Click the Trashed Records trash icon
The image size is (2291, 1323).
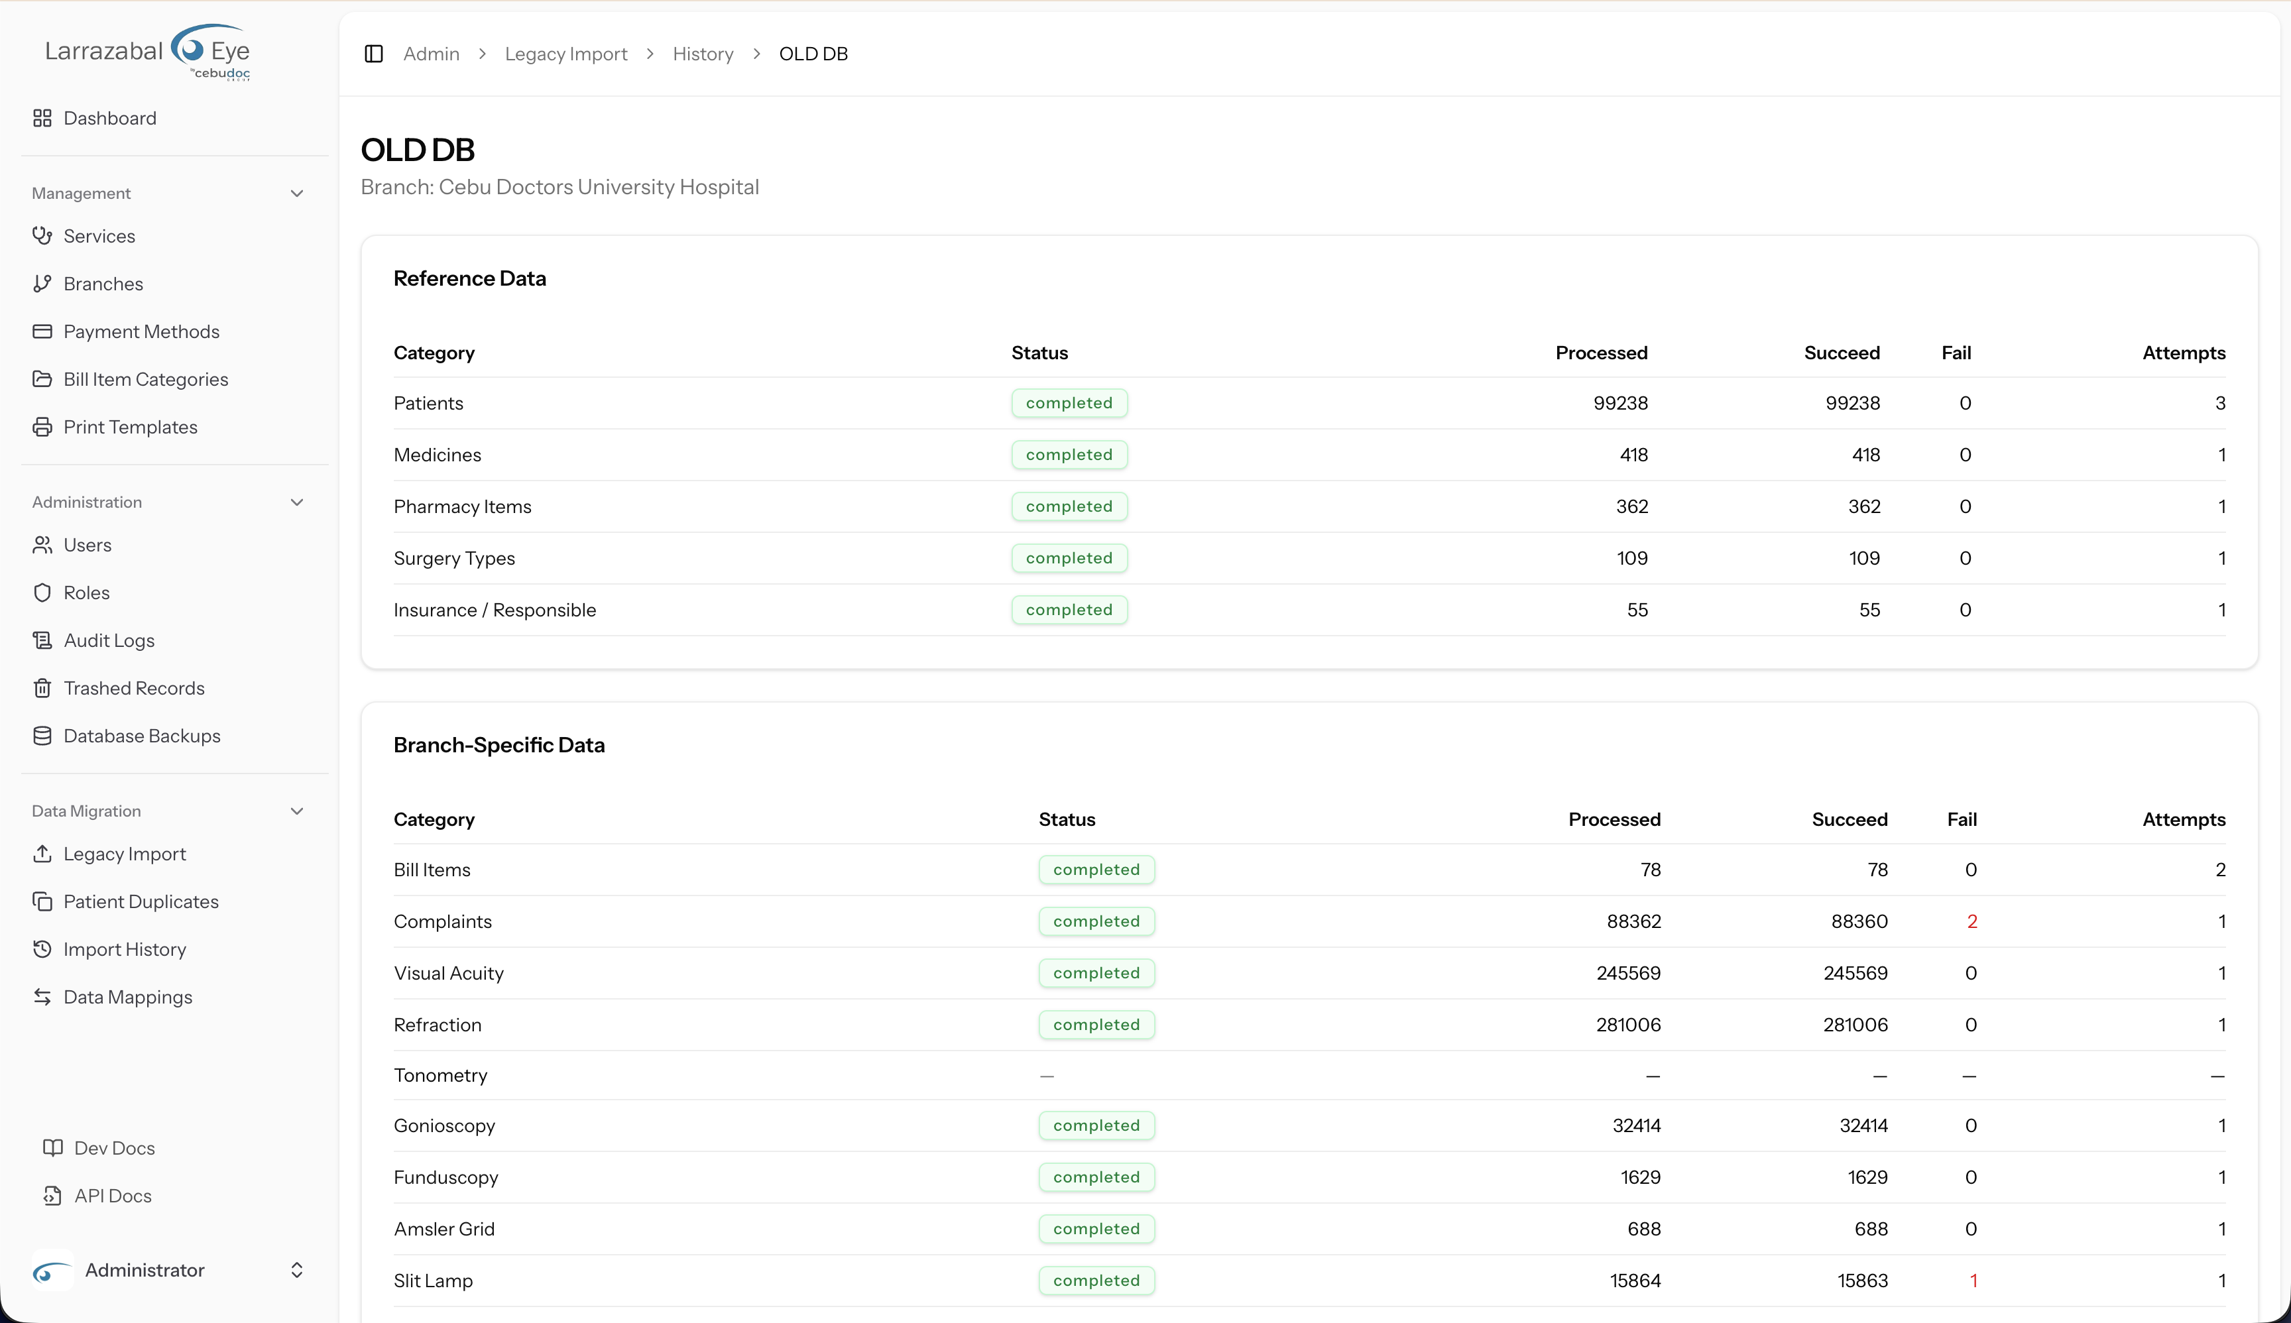[x=42, y=688]
